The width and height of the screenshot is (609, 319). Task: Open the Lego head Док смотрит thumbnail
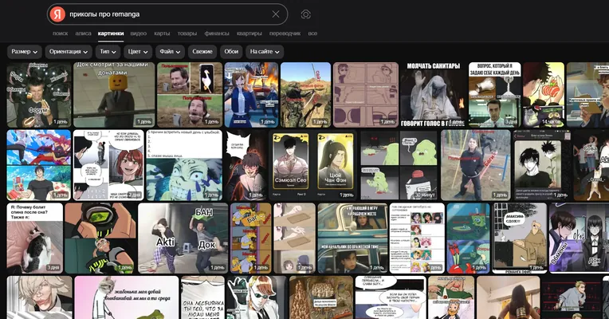pyautogui.click(x=114, y=95)
